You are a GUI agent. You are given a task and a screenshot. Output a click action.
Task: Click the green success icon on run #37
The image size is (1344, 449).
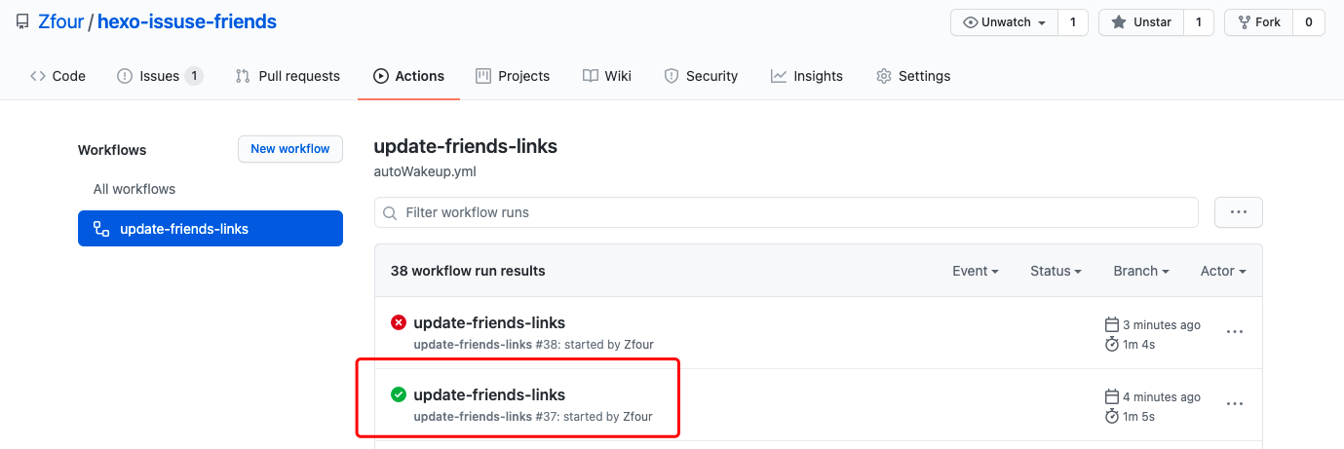click(x=399, y=394)
